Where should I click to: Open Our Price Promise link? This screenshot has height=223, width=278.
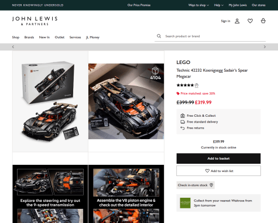(x=139, y=5)
